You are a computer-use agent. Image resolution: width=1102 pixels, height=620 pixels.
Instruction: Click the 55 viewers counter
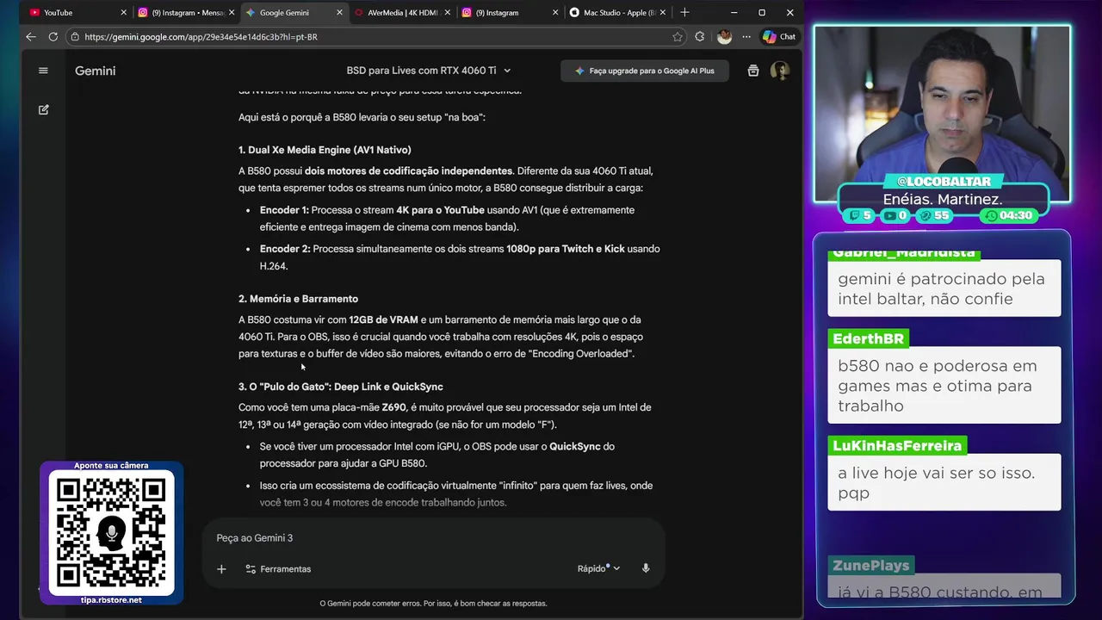[x=933, y=215]
